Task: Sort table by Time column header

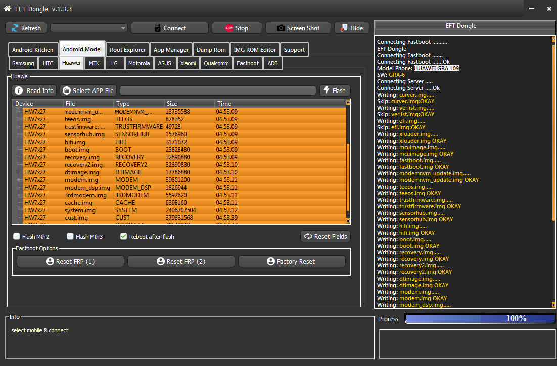Action: coord(281,104)
